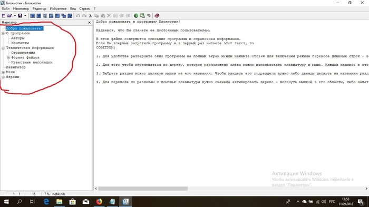The image size is (369, 207).
Task: Click the magnifier search icon in toolbar
Action: pyautogui.click(x=51, y=16)
